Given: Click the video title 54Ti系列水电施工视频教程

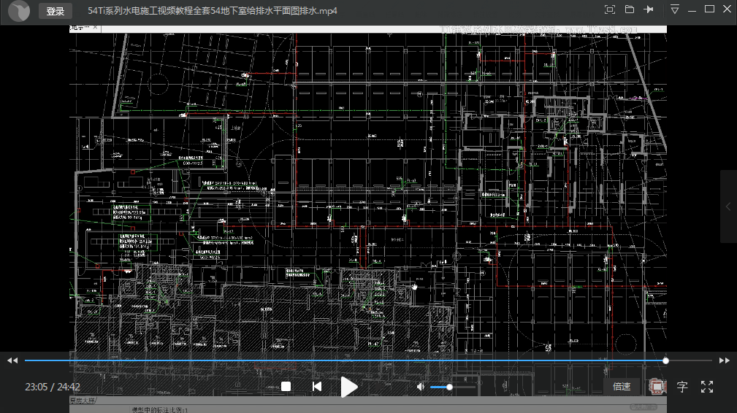Looking at the screenshot, I should tap(213, 11).
